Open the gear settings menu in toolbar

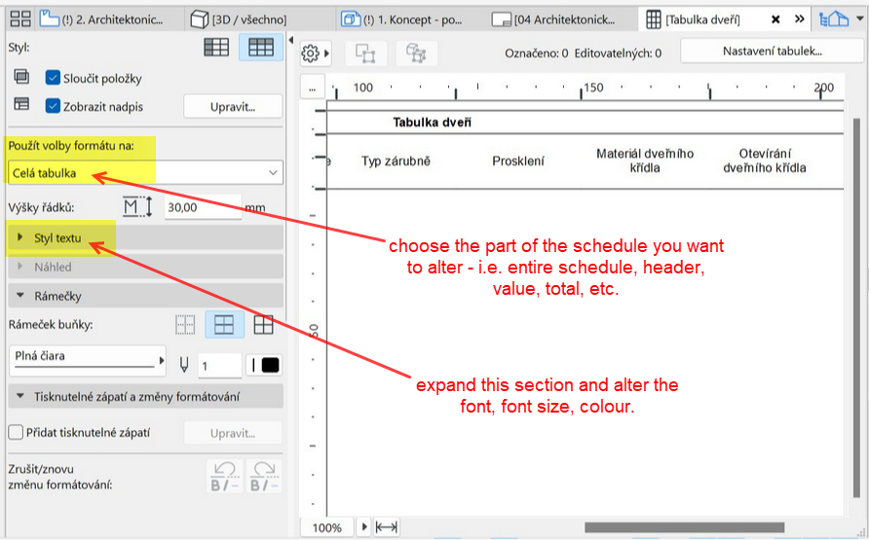315,54
